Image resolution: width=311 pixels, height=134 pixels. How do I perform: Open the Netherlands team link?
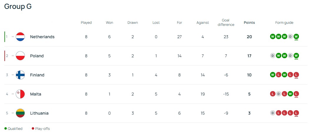pos(42,37)
